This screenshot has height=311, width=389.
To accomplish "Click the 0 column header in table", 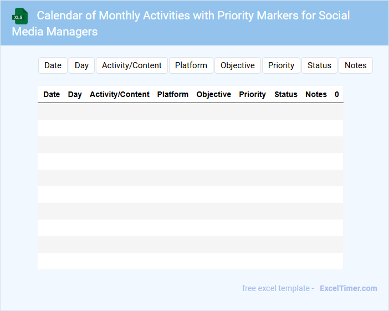I will coord(336,94).
